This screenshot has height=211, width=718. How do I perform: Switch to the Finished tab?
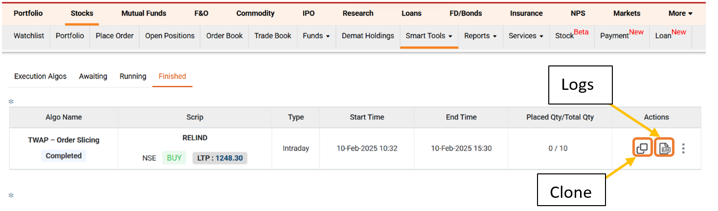(x=172, y=76)
